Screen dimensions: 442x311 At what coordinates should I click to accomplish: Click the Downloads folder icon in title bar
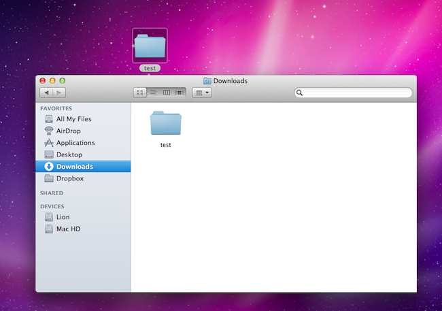coord(207,80)
